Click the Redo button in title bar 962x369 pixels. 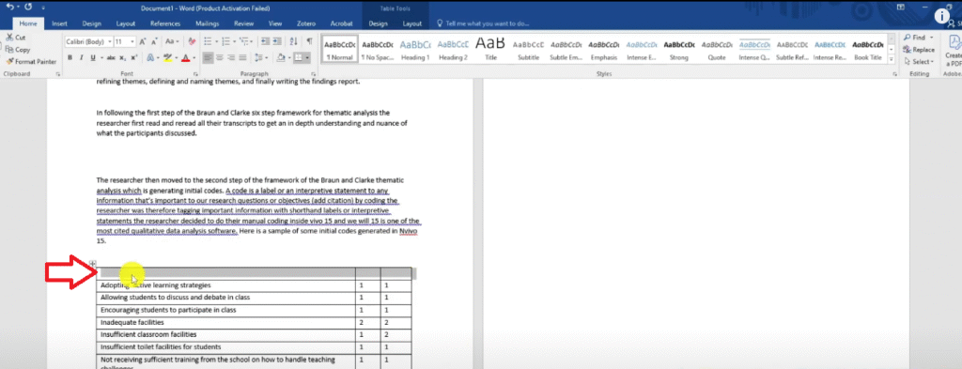click(28, 8)
